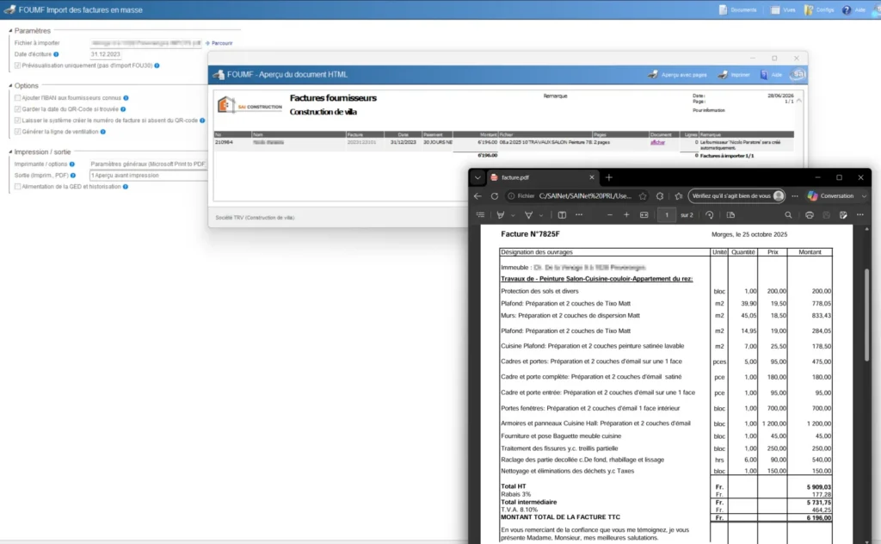The image size is (881, 544).
Task: Open the Copilot Conversation button
Action: [x=832, y=196]
